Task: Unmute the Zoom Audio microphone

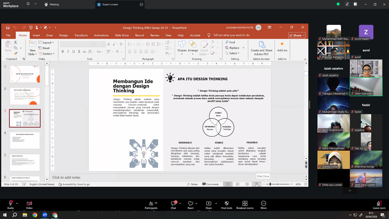Action: click(10, 203)
